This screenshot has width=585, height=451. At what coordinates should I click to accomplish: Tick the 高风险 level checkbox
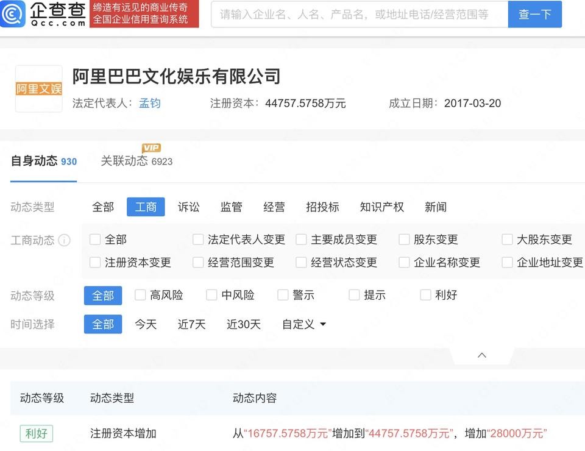pyautogui.click(x=140, y=295)
